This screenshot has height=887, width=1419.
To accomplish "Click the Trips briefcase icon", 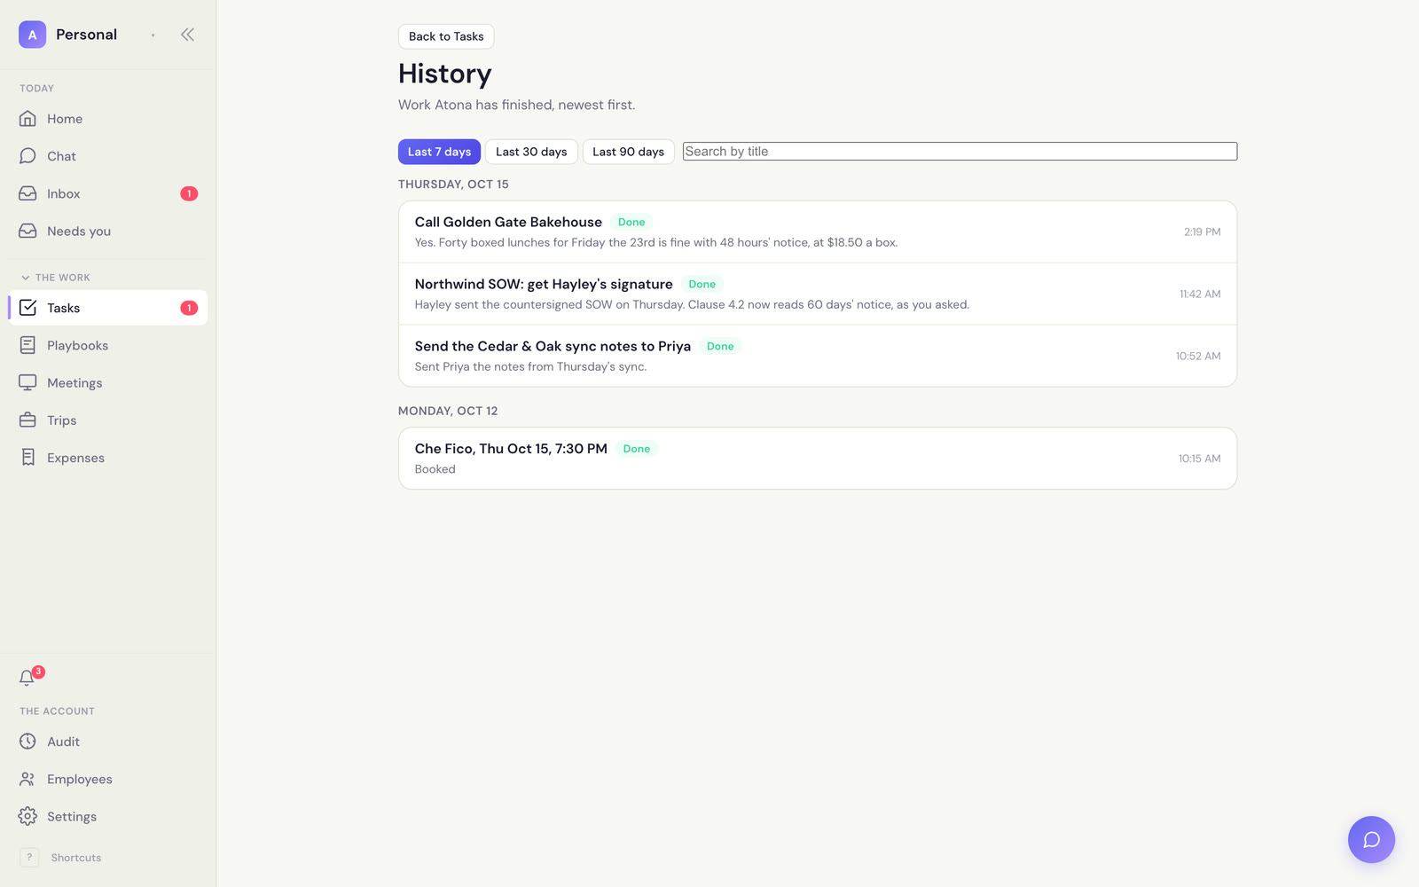I will (27, 420).
